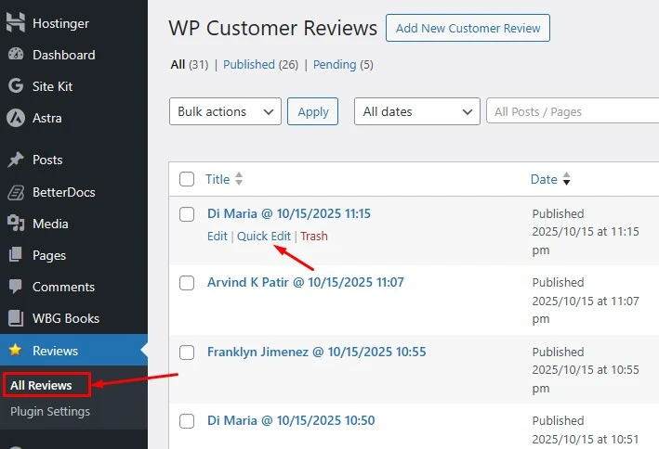Check the Franklyn Jimenez review checkbox

coord(187,353)
